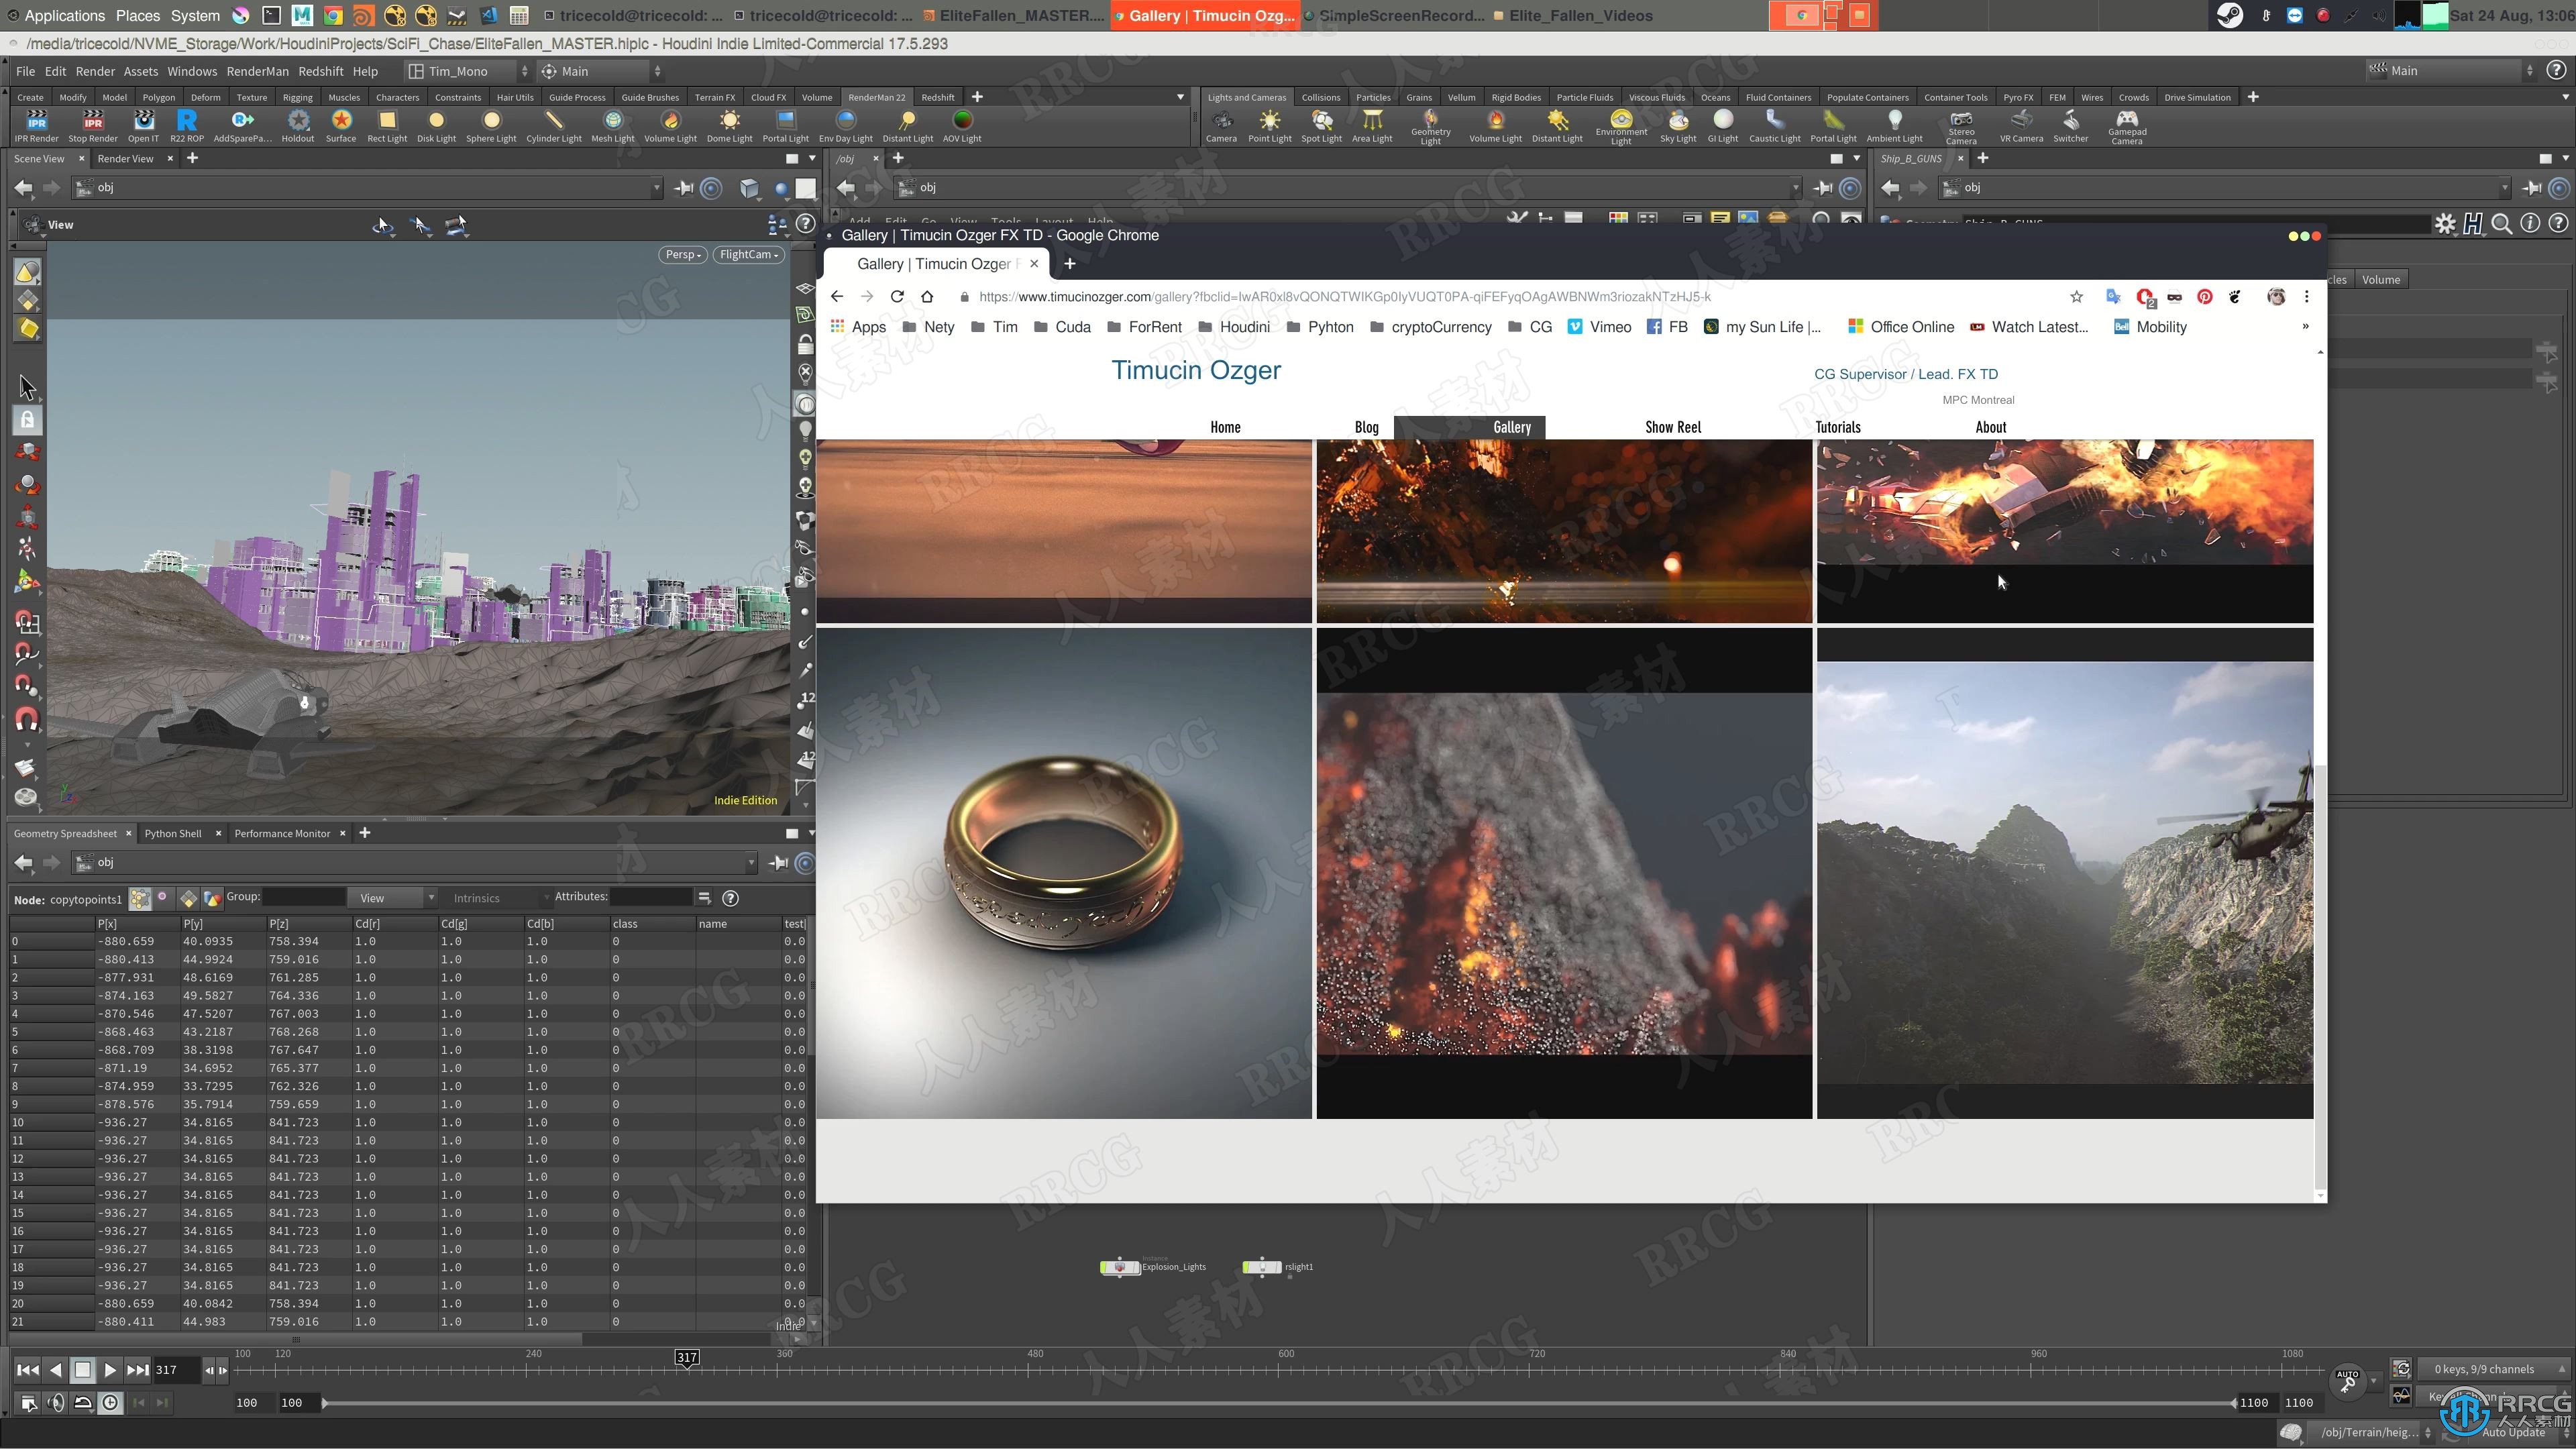
Task: Toggle primitives display in Geometry Spreadsheet
Action: point(189,898)
